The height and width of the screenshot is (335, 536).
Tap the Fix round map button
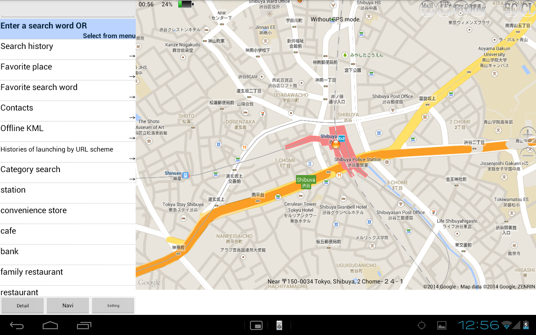[x=461, y=8]
